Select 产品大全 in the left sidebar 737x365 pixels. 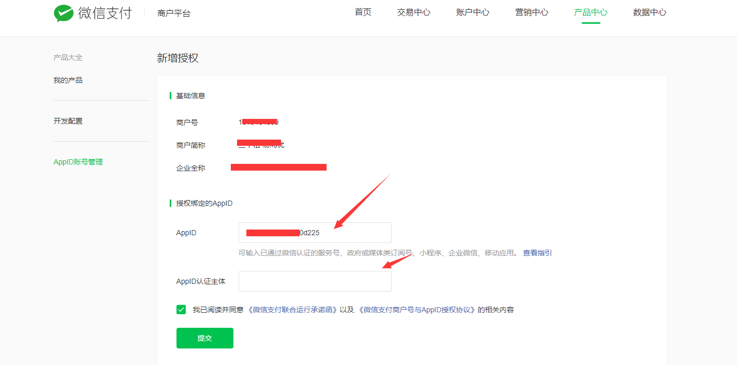[x=68, y=57]
